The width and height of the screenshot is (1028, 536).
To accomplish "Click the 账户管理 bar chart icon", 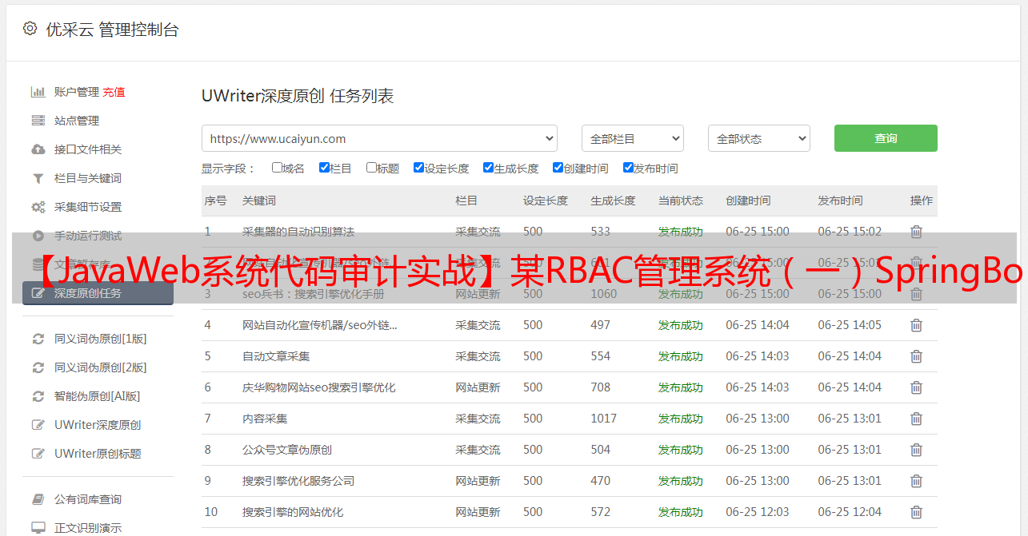I will tap(38, 92).
